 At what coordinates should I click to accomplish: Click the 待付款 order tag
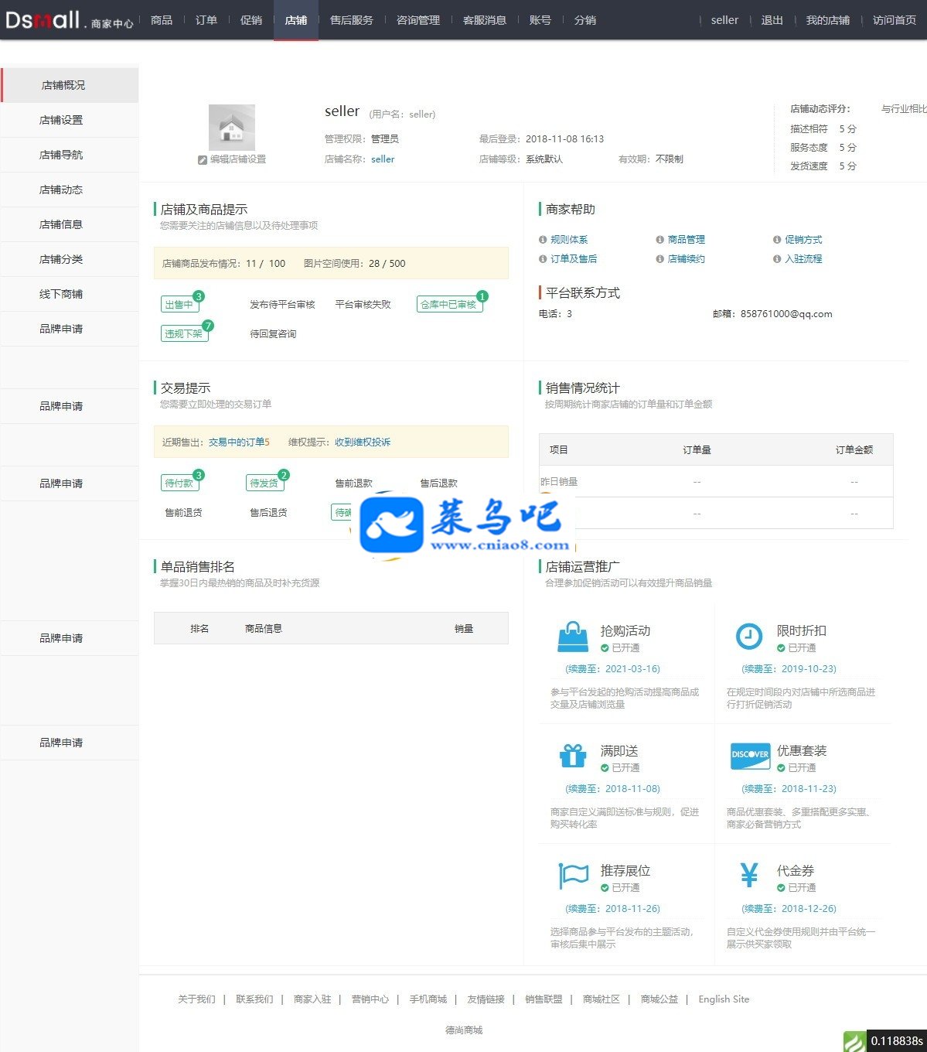(179, 483)
